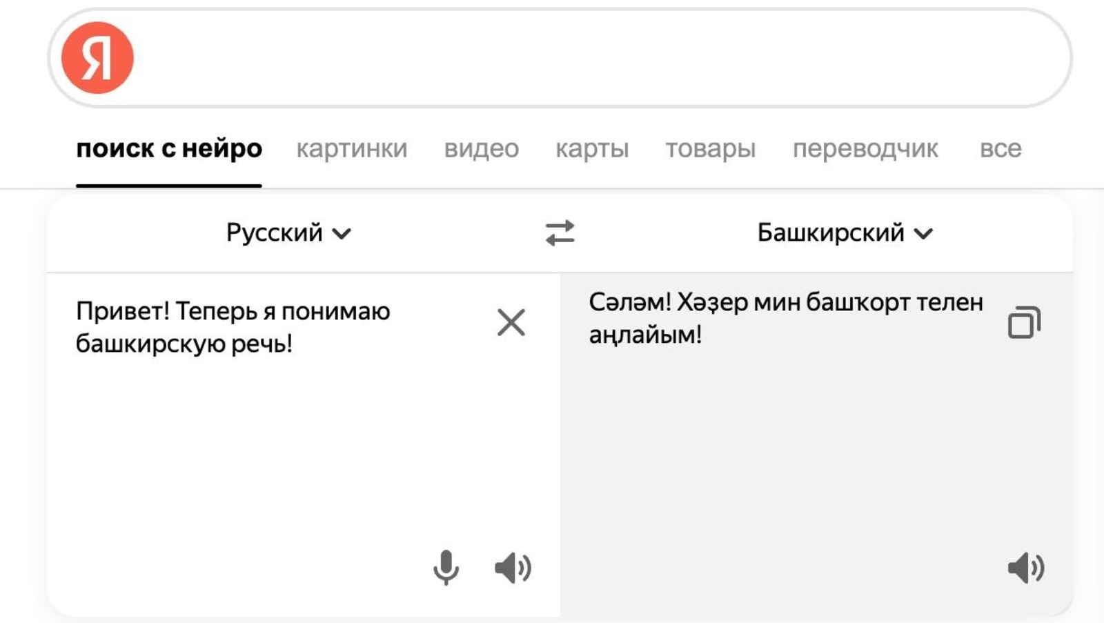Go to the товары tab

(710, 149)
